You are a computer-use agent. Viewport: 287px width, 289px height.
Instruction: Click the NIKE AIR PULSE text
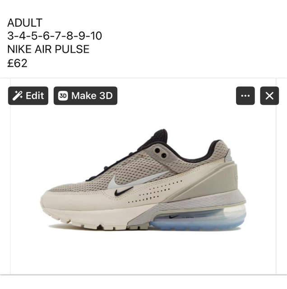pos(48,49)
